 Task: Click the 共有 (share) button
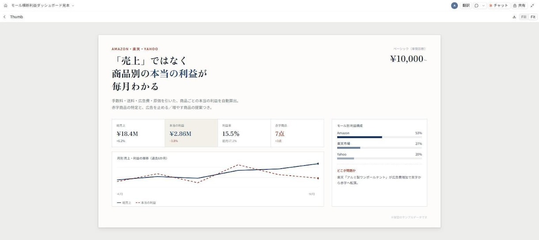(520, 6)
